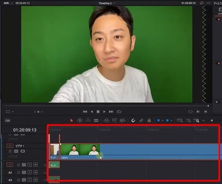Open the タイムライン inspector tab

tap(218, 3)
